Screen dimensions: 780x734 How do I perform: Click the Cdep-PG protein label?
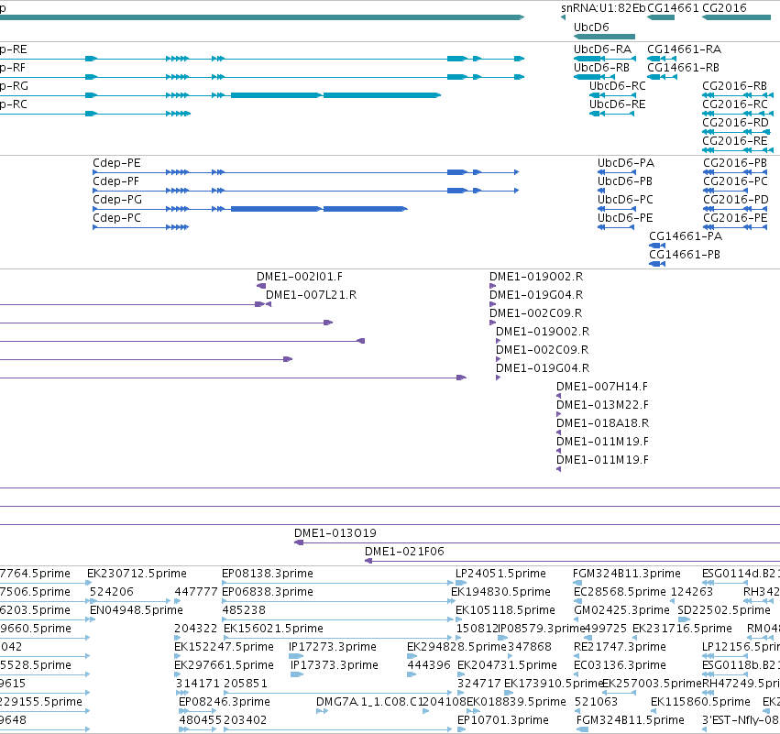click(x=117, y=200)
